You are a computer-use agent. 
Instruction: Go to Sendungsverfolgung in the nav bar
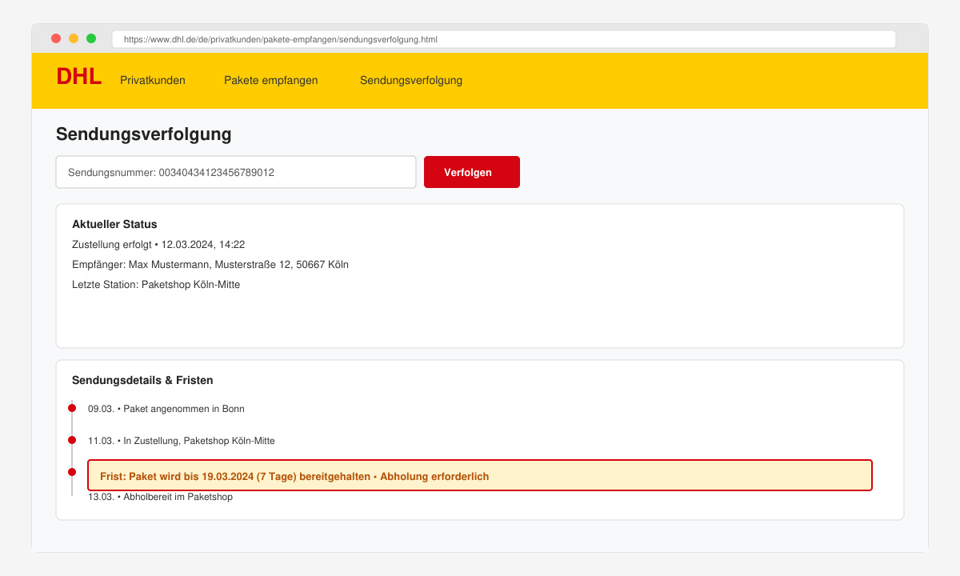coord(411,80)
